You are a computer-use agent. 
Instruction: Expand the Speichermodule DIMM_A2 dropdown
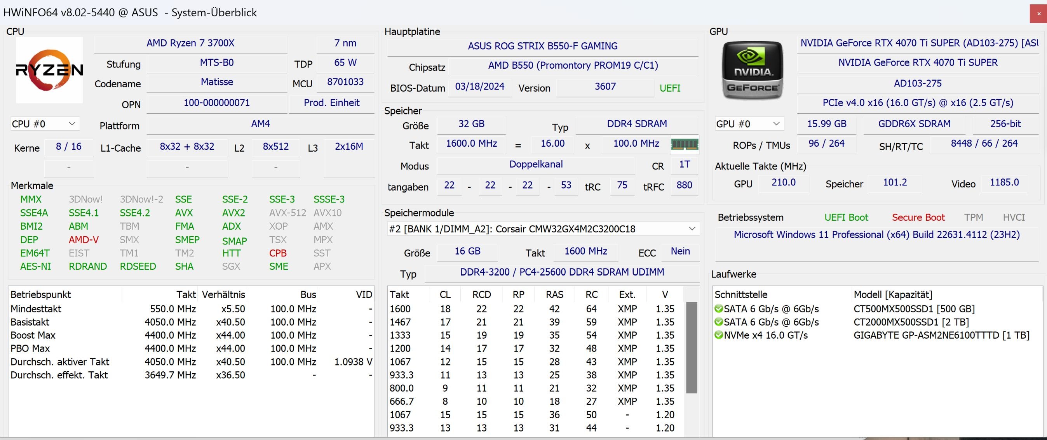click(x=692, y=229)
